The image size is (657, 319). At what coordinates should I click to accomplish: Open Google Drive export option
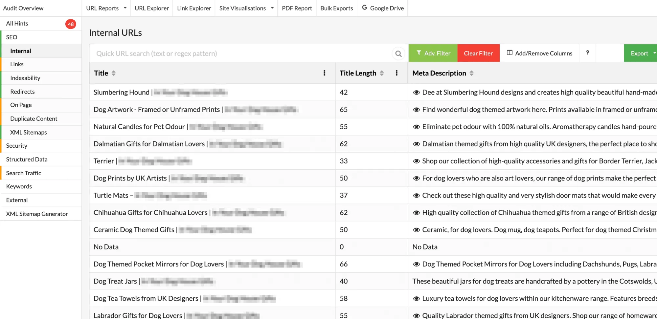383,8
